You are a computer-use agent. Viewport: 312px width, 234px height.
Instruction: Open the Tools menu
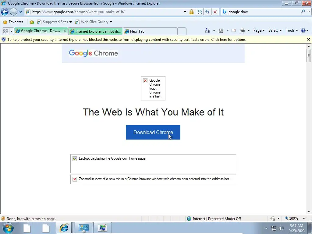(292, 30)
